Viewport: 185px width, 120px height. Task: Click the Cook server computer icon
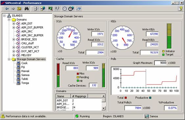point(18,63)
